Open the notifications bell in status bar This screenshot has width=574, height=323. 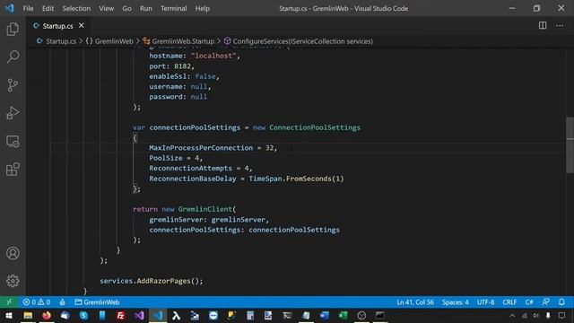(x=561, y=302)
